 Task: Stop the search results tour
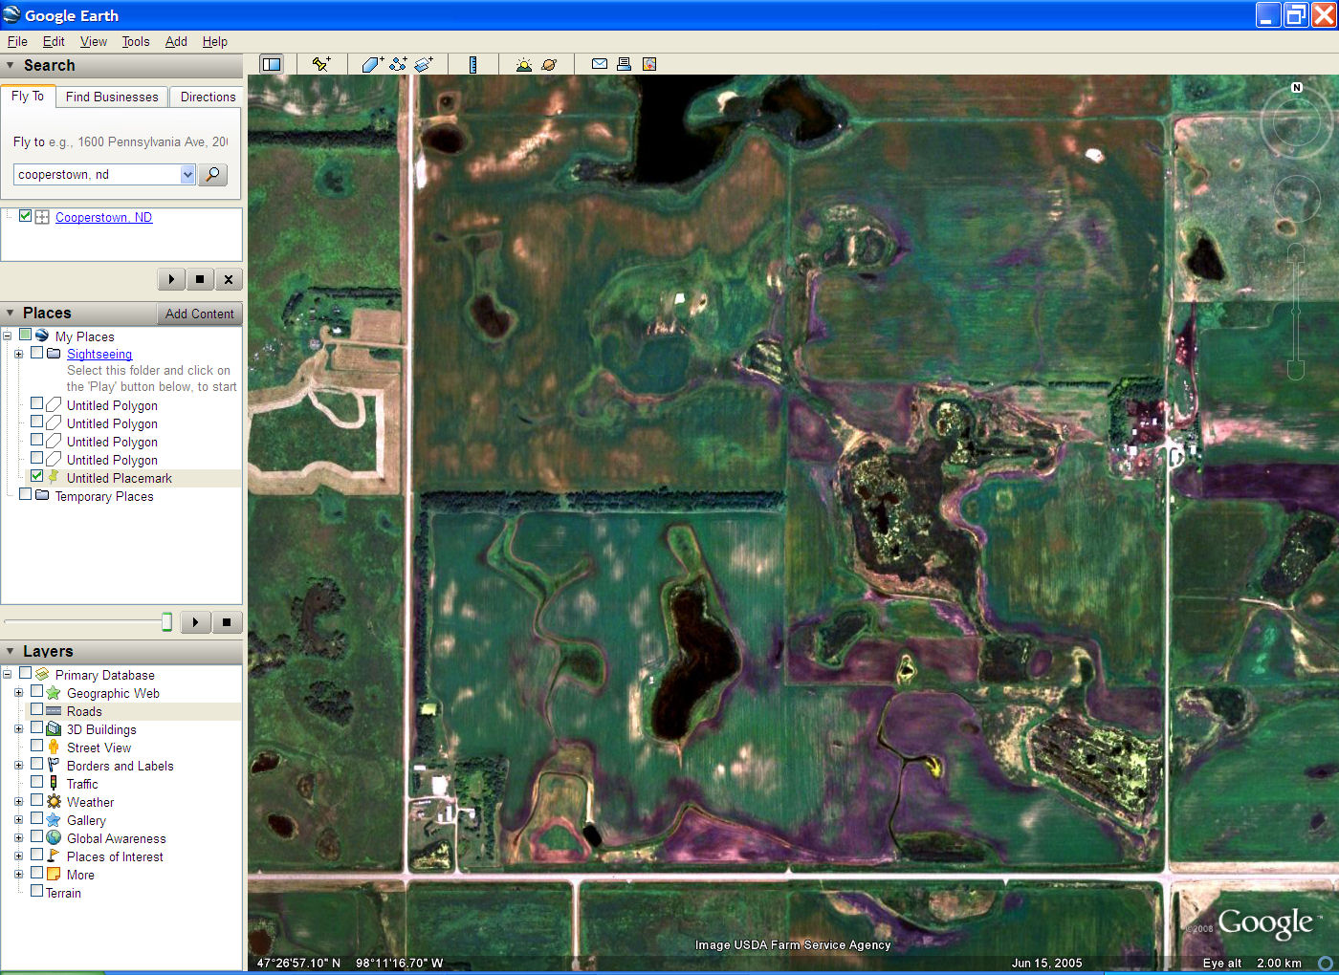click(x=200, y=279)
